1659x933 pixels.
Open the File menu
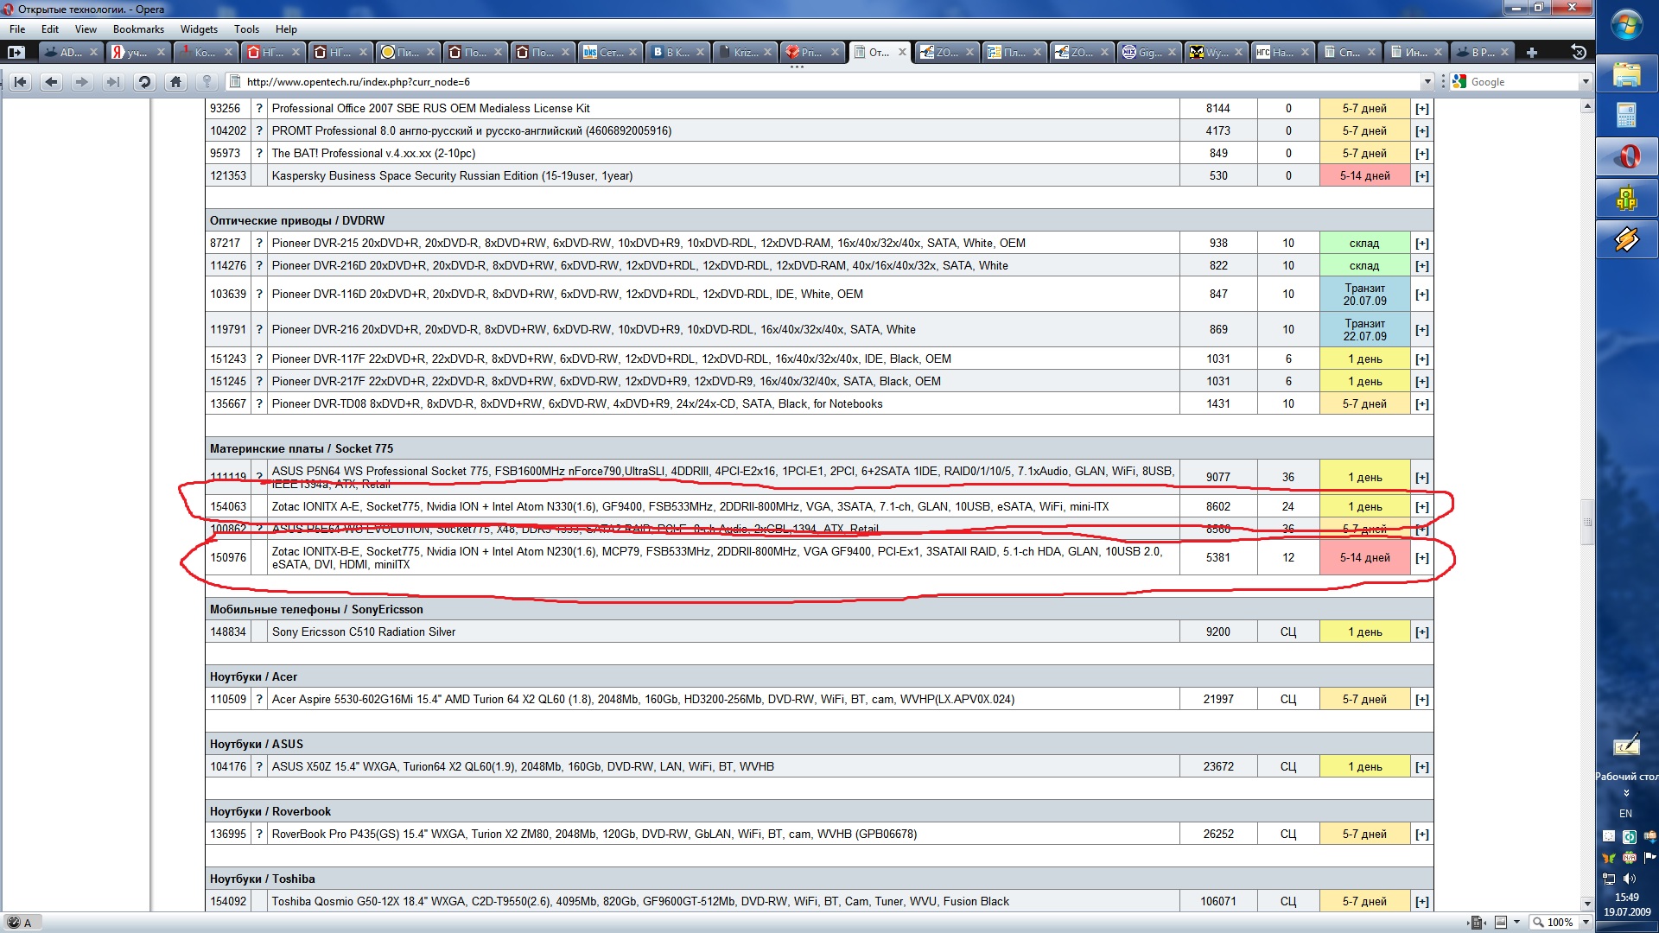(17, 29)
